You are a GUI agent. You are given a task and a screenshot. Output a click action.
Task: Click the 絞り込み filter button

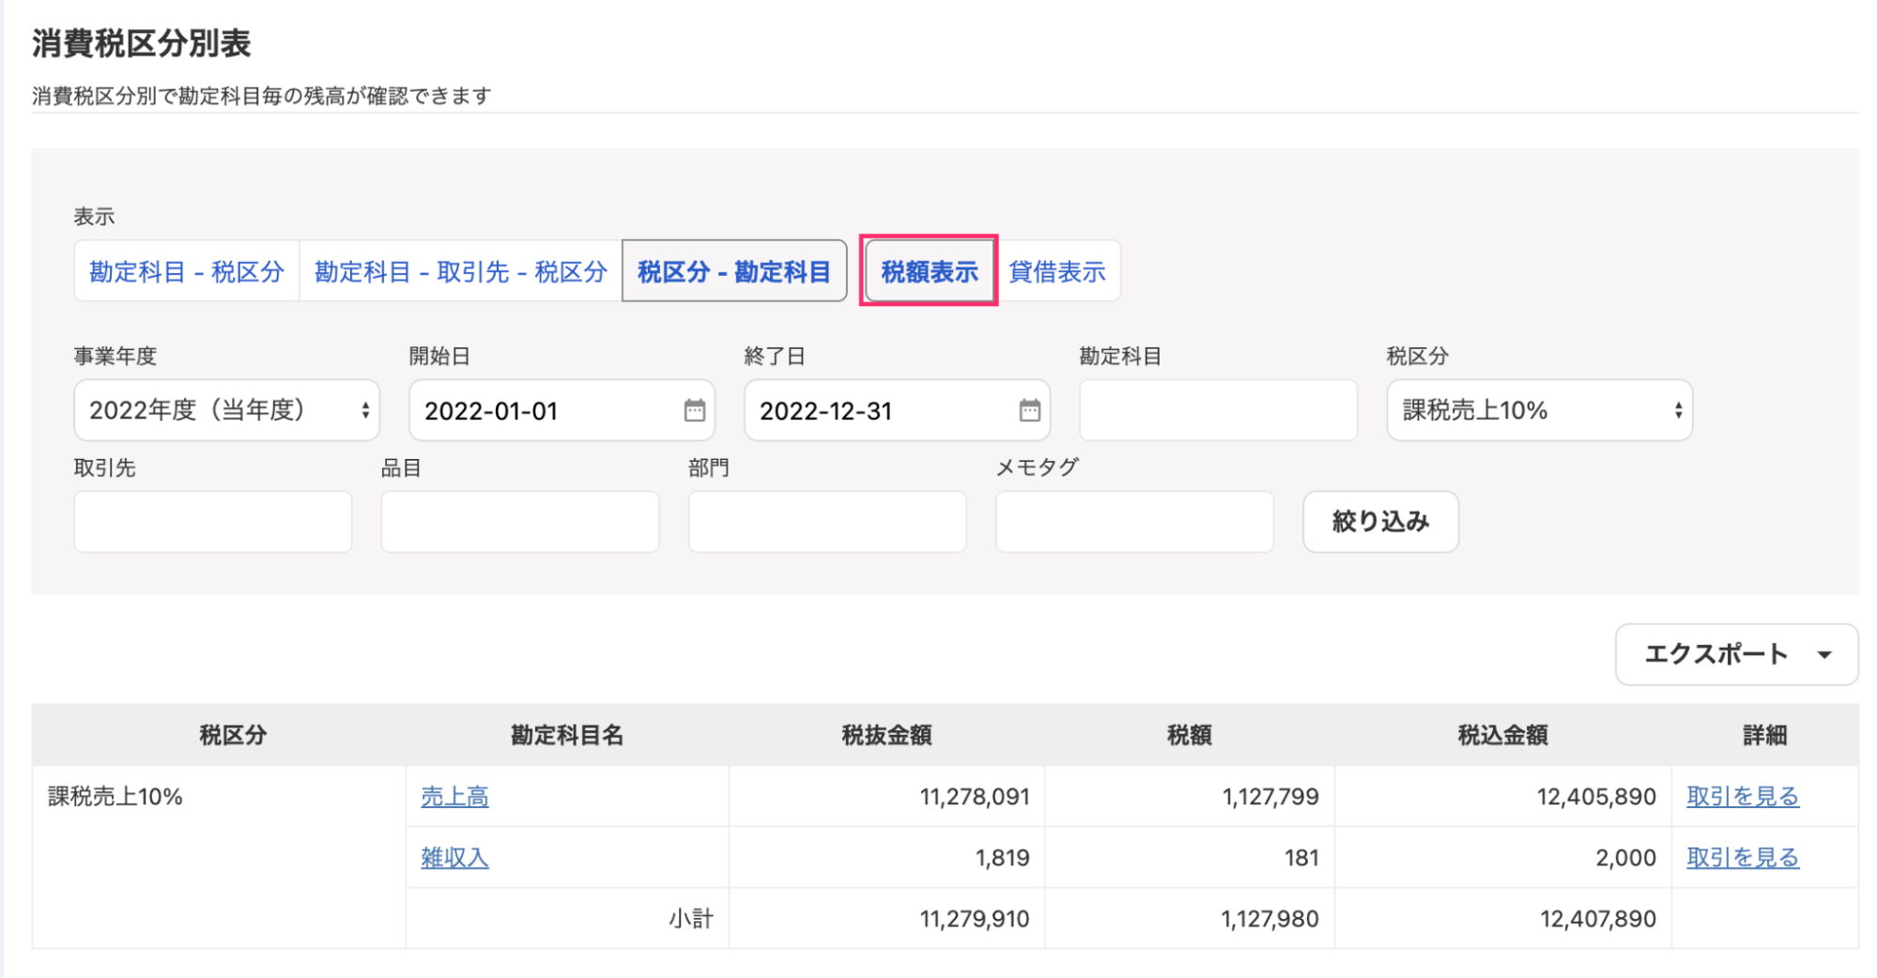[1380, 522]
